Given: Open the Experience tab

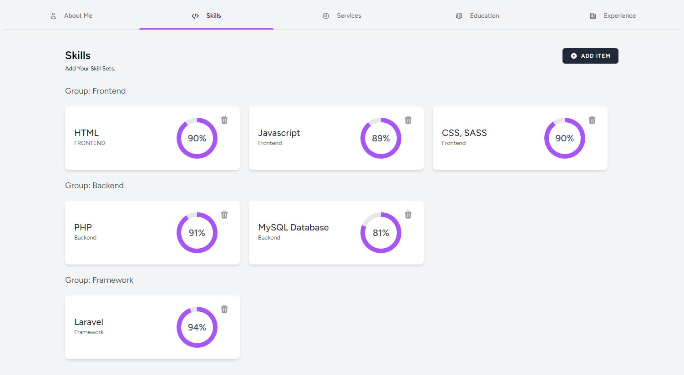Looking at the screenshot, I should (619, 16).
